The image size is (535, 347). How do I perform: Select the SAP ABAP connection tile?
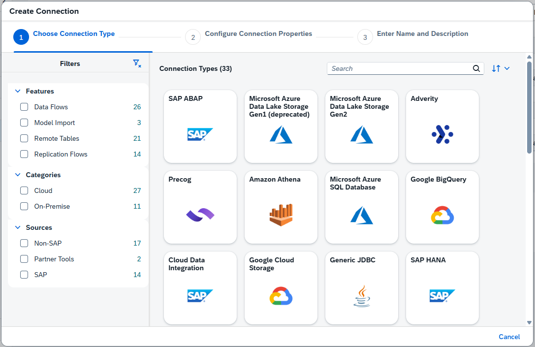coord(200,126)
